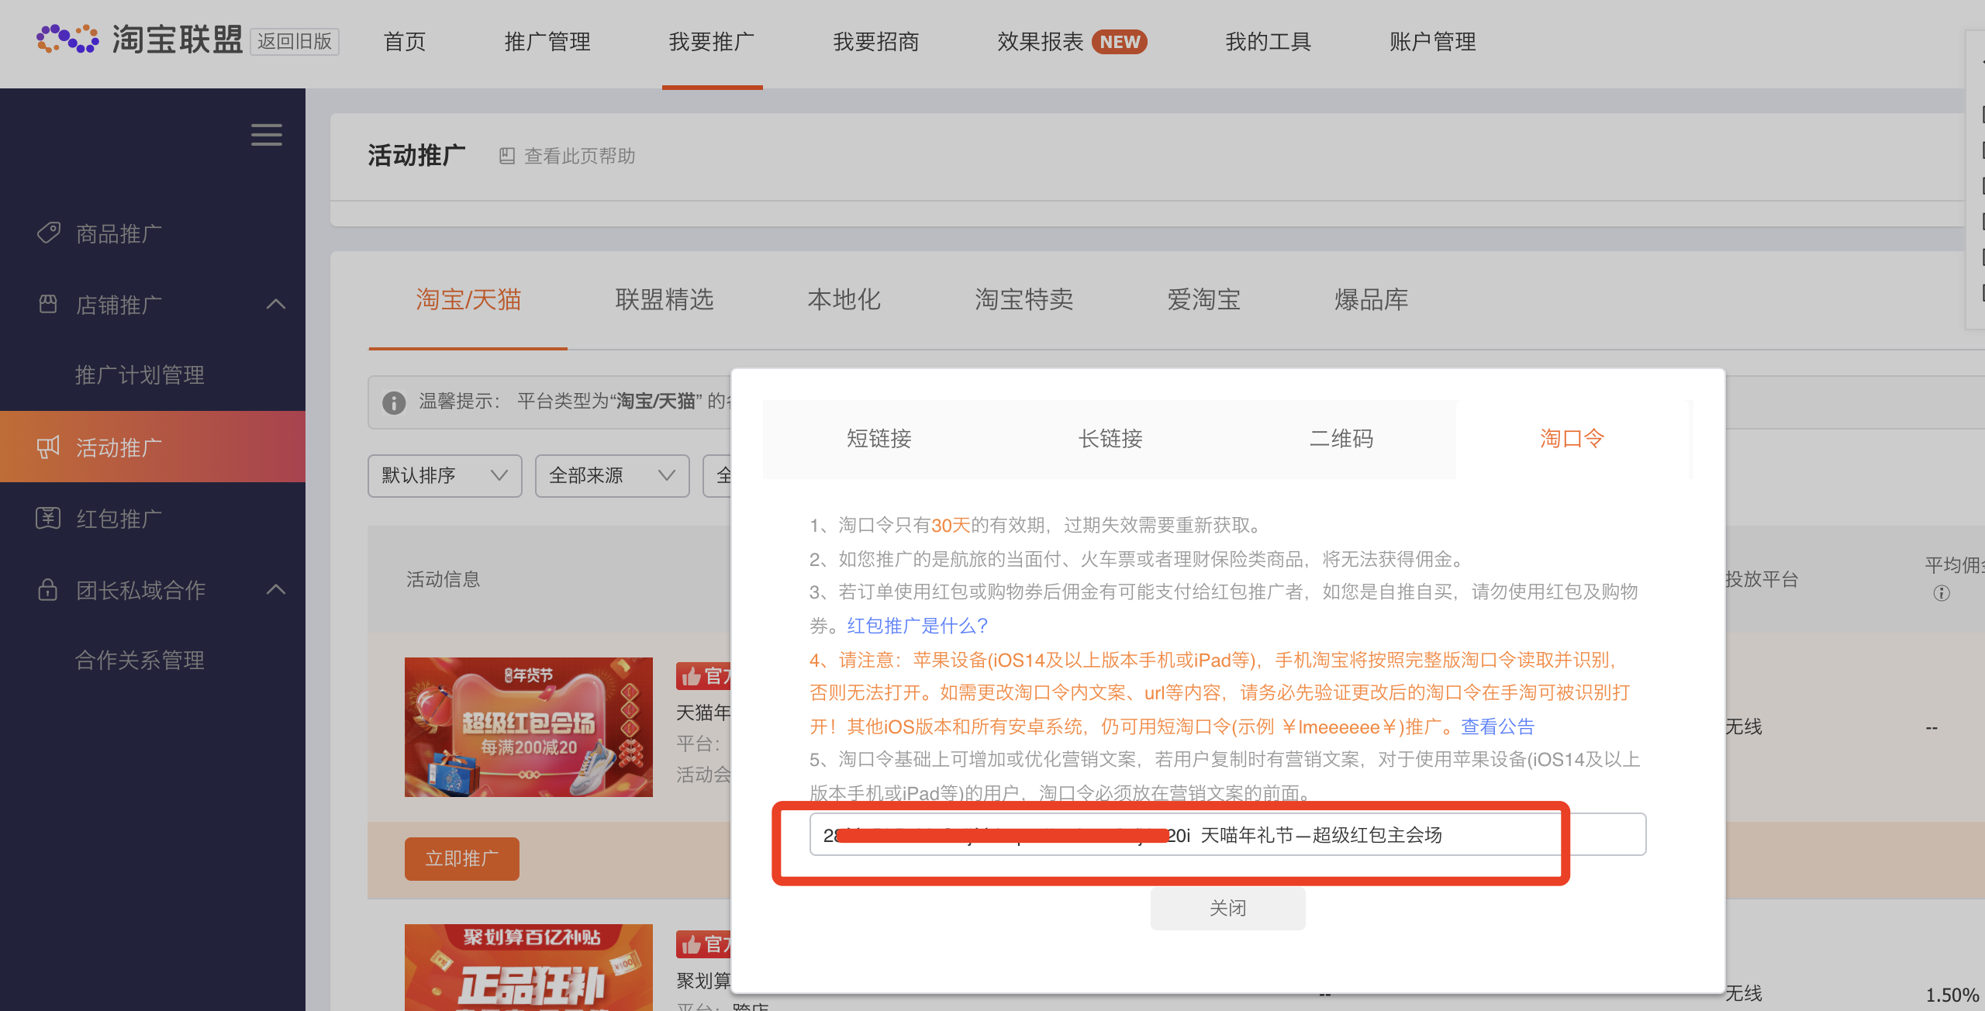Click the 商品推广 tag icon
This screenshot has width=1985, height=1011.
click(x=48, y=233)
